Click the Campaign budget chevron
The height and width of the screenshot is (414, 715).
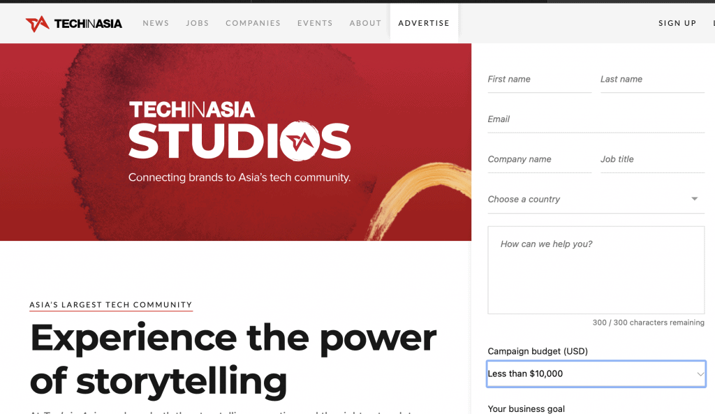(700, 374)
